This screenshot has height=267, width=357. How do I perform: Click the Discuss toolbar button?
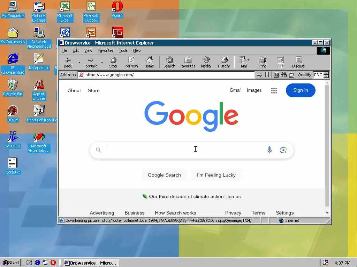(298, 63)
